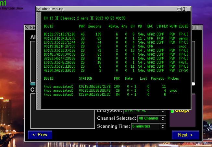This screenshot has width=212, height=147.
Task: Advance with the Next -> button
Action: click(x=185, y=135)
